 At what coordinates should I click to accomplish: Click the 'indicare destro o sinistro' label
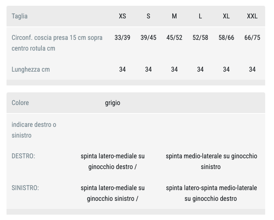click(x=34, y=130)
